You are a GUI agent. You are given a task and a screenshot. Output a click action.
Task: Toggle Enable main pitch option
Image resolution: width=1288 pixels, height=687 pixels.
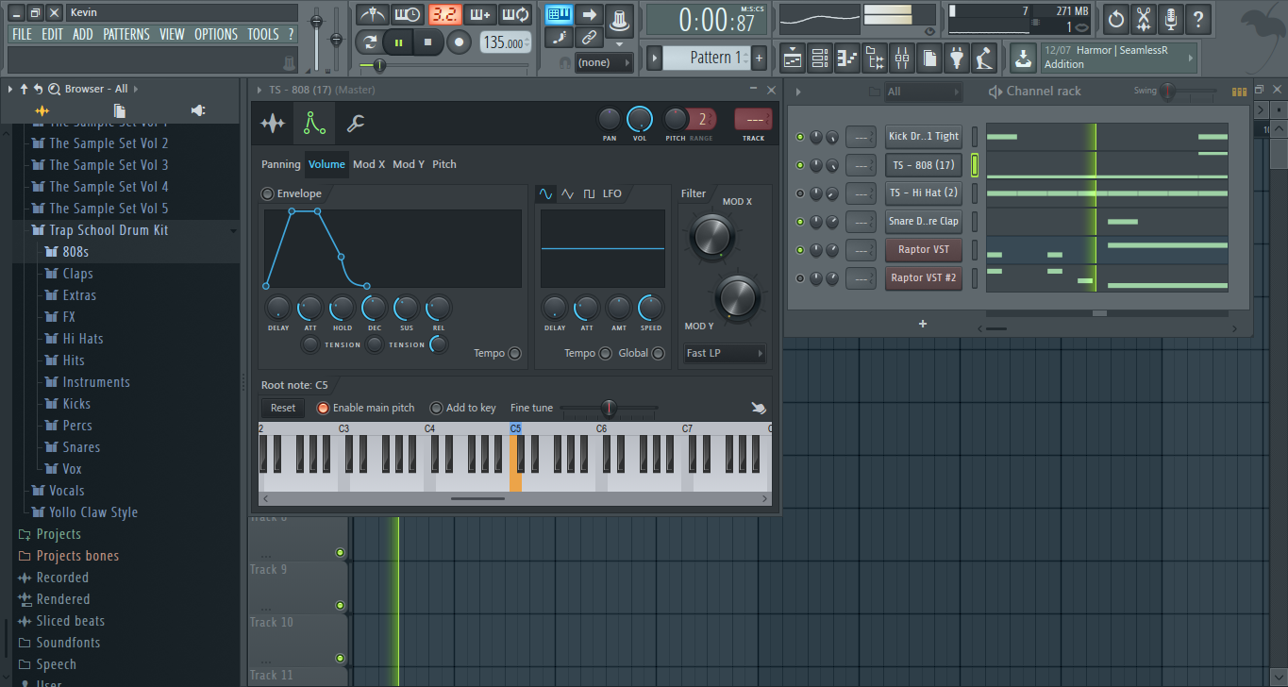323,408
